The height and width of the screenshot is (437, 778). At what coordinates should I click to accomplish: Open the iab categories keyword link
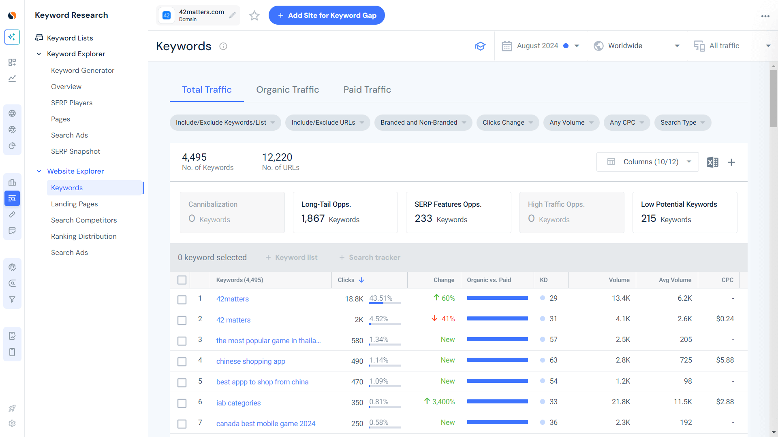(x=238, y=403)
